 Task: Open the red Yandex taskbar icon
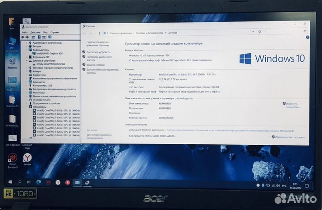tap(68, 182)
